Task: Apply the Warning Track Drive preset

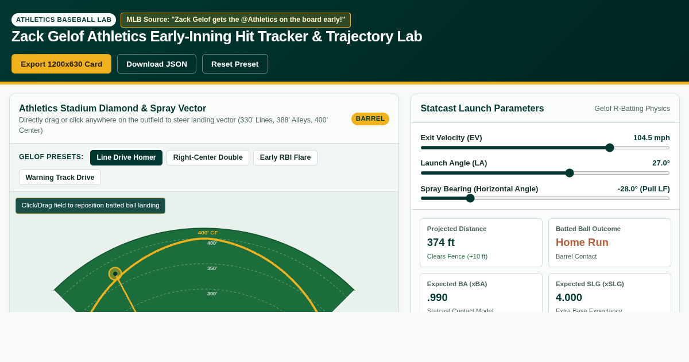Action: [x=60, y=178]
